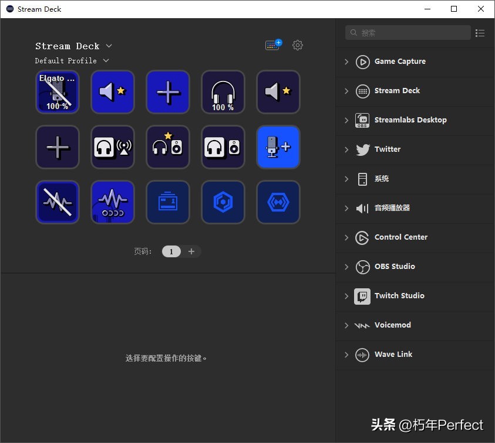Screen dimensions: 495x443
Task: Toggle the action list view icon
Action: click(480, 33)
